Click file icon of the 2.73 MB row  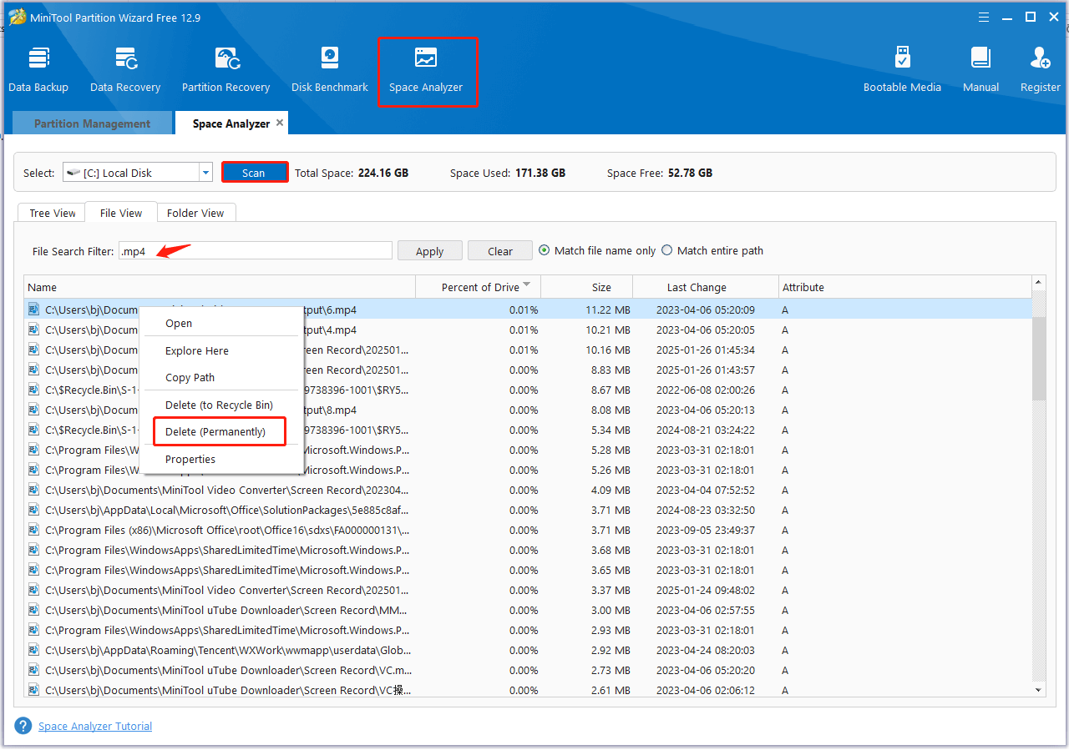tap(33, 670)
